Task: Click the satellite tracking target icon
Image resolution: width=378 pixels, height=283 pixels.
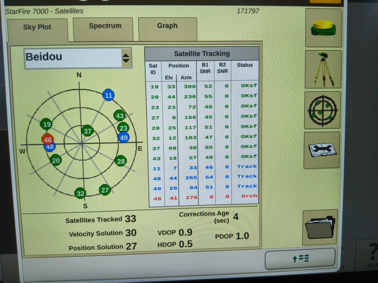Action: [322, 111]
